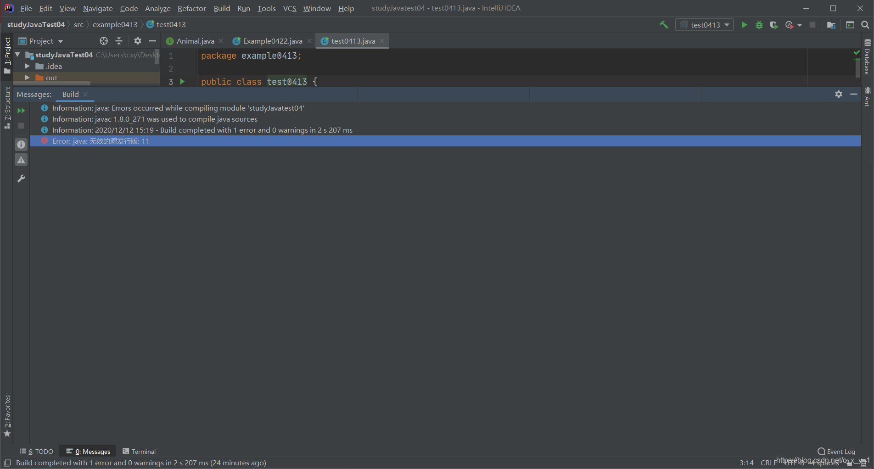Open the TODO tool window

tap(40, 451)
